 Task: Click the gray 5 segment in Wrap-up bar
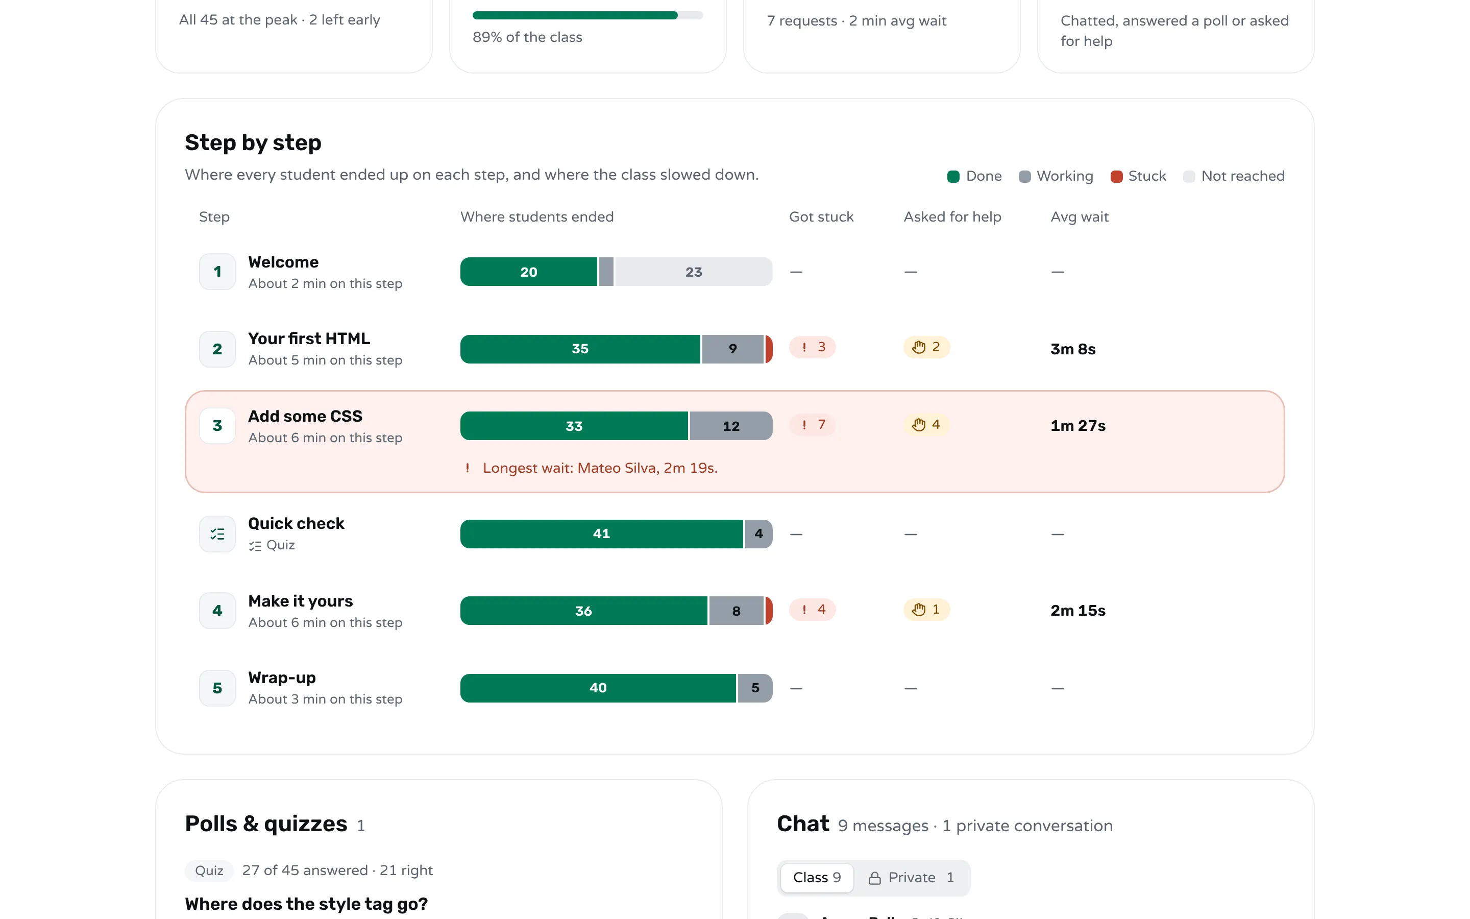[755, 688]
